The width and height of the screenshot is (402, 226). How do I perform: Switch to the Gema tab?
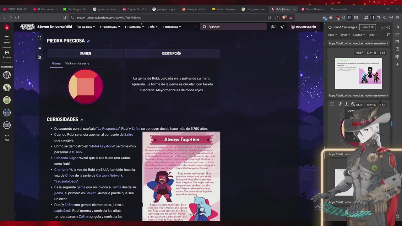pos(56,63)
